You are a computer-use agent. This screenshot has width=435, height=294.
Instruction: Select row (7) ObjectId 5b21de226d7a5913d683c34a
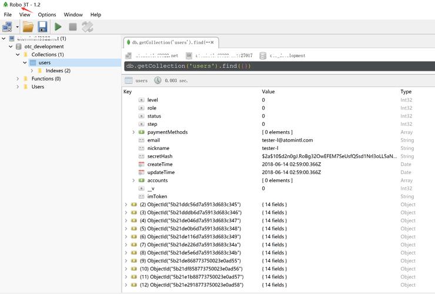(x=278, y=245)
